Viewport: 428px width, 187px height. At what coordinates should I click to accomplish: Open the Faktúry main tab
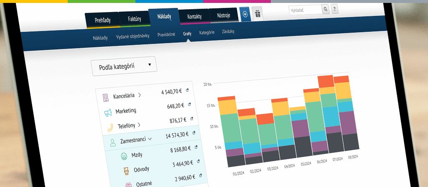tap(135, 19)
